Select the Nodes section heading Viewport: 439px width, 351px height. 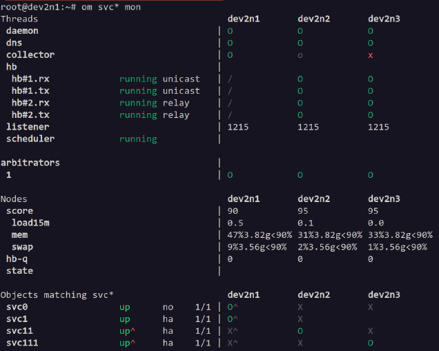click(14, 199)
